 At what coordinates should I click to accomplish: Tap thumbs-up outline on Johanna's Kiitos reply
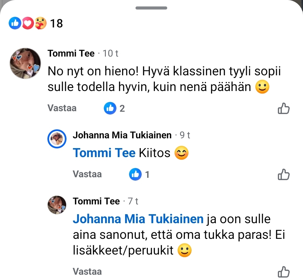[x=283, y=174]
